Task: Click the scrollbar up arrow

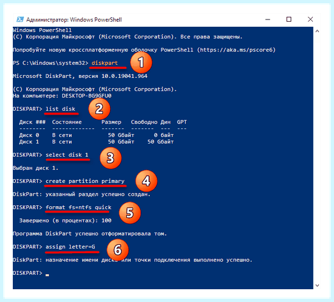Action: coord(317,31)
